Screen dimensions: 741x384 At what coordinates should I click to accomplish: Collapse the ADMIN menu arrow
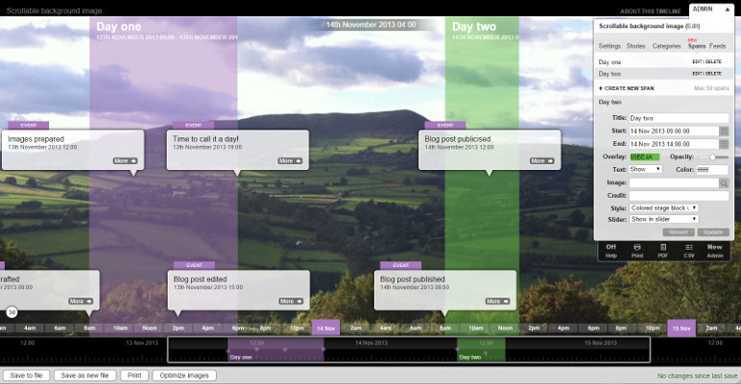[x=727, y=9]
